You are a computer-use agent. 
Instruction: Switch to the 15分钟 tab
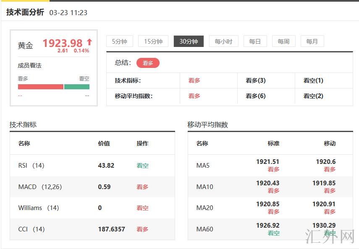click(153, 41)
